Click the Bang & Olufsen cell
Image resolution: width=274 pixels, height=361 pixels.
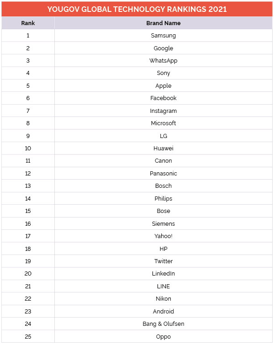pyautogui.click(x=163, y=324)
